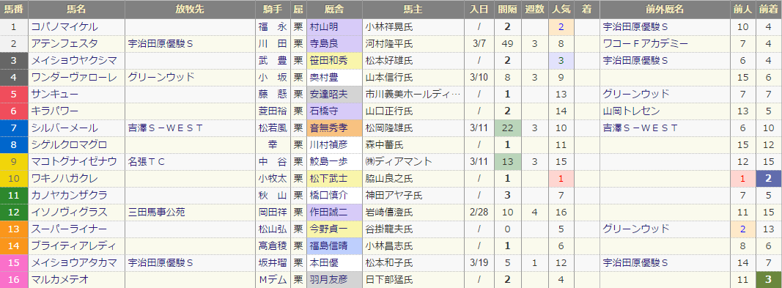
Task: Click horse number 7 blue cell
Action: click(14, 128)
